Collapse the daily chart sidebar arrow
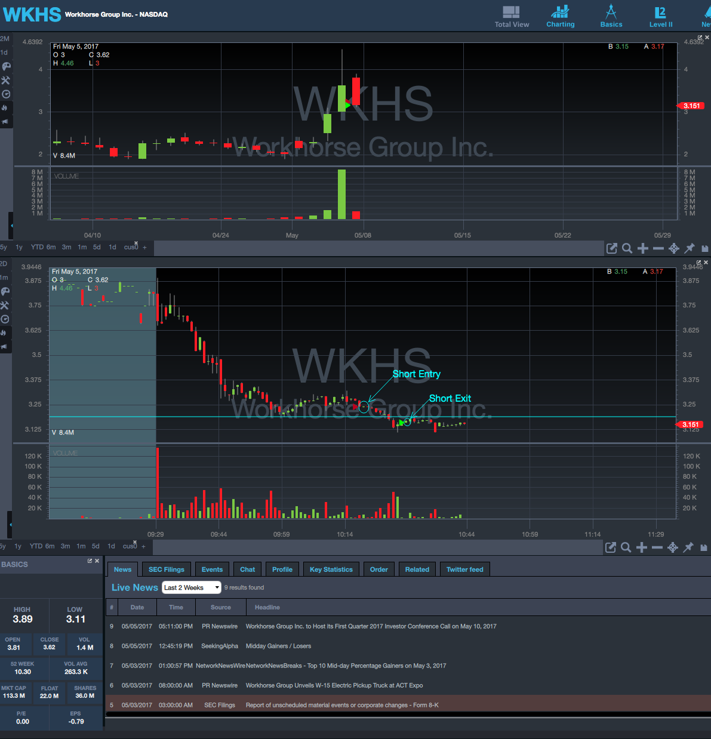The width and height of the screenshot is (711, 739). coord(11,226)
